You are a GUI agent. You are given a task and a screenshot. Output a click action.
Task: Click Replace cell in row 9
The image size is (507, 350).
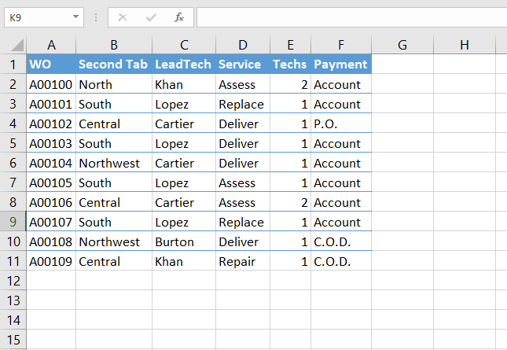click(243, 222)
